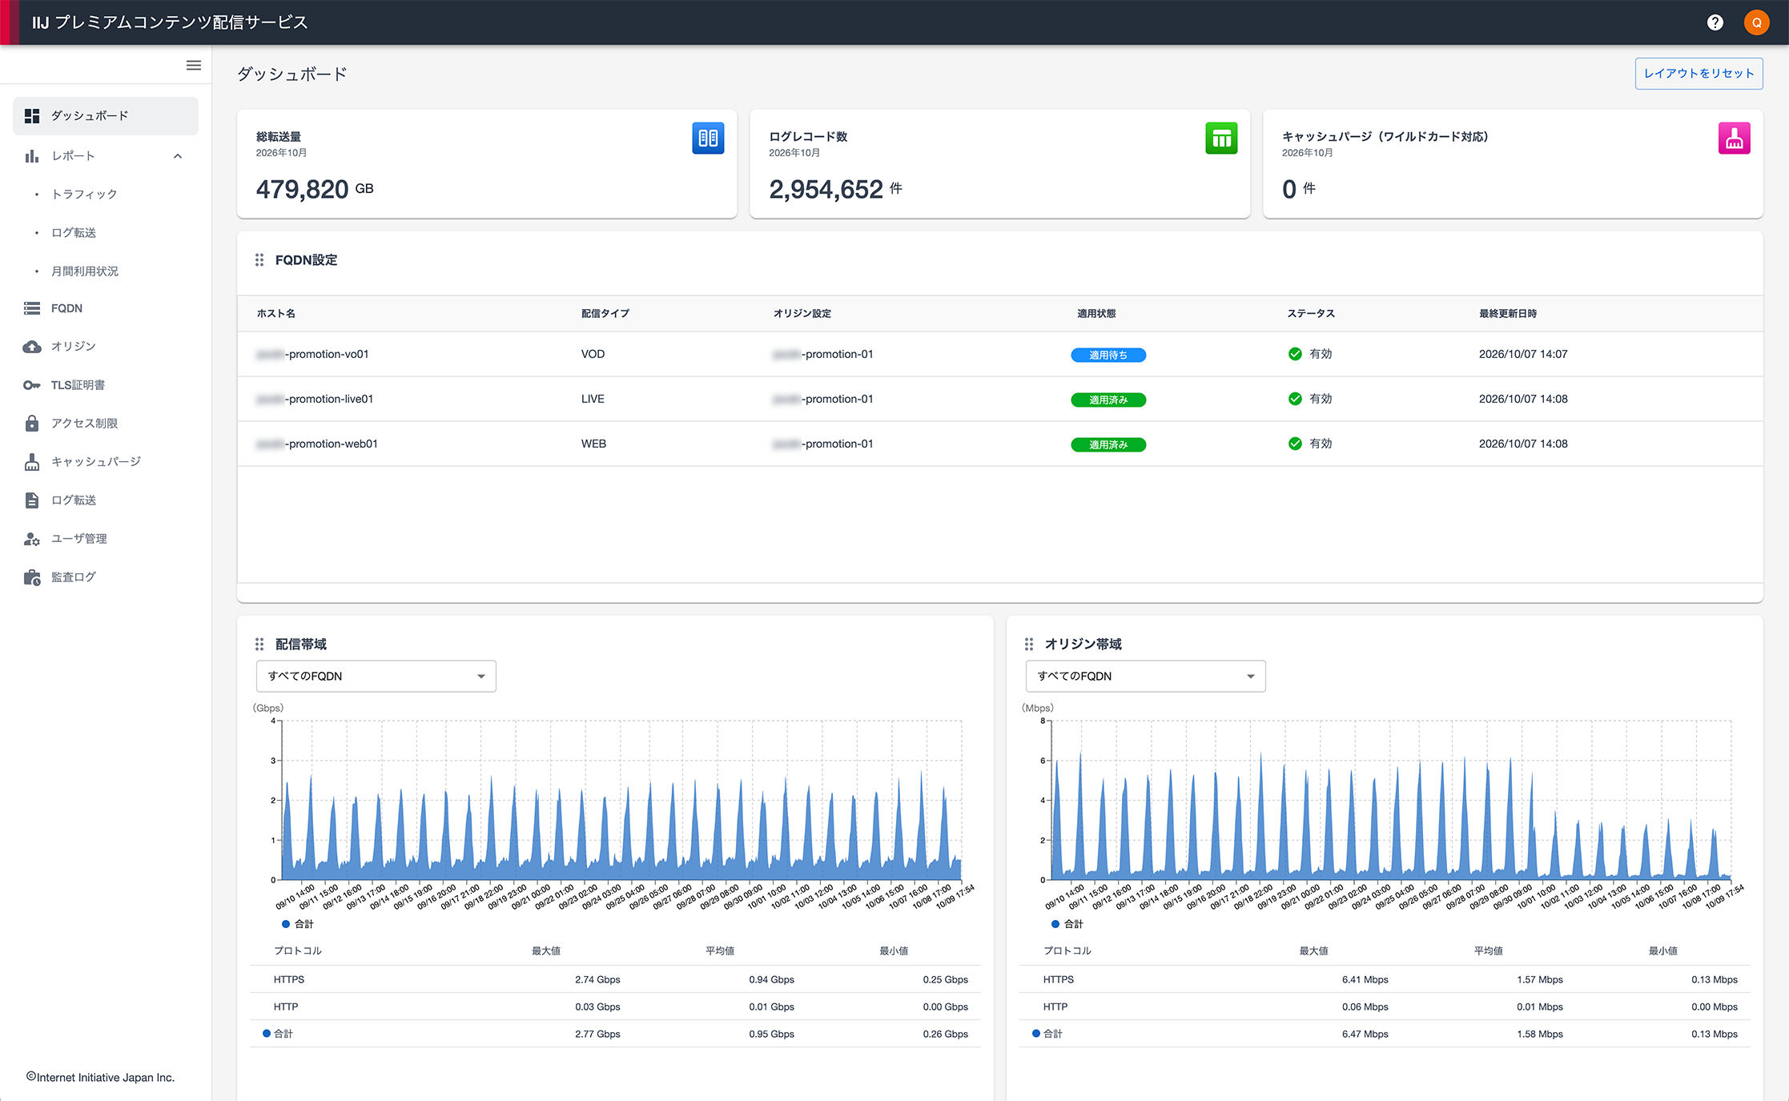
Task: Grab the オリジン帯域 panel drag handle
Action: point(1029,645)
